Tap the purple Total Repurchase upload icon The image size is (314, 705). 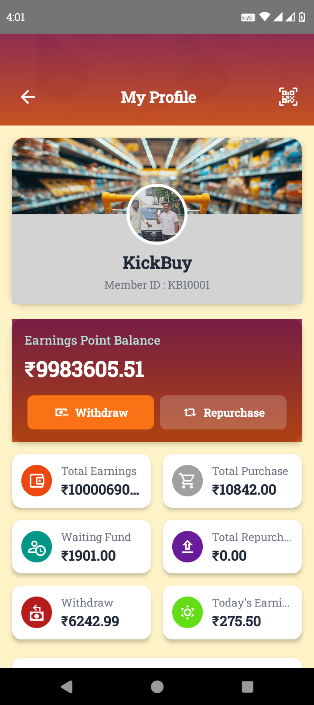pyautogui.click(x=188, y=547)
